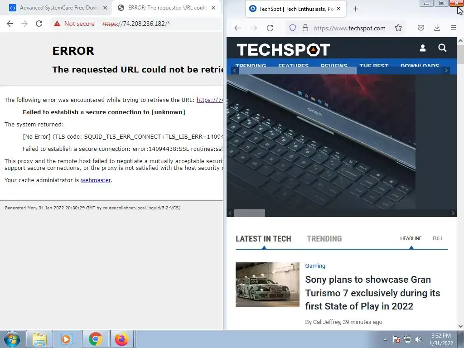Screen dimensions: 464x348
Task: Open the Gaming category link
Action: point(315,266)
